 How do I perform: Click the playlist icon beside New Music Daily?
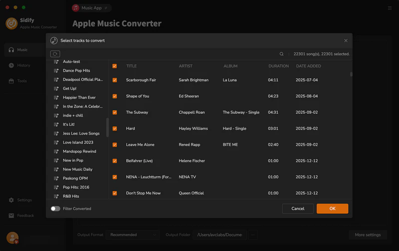click(x=56, y=169)
